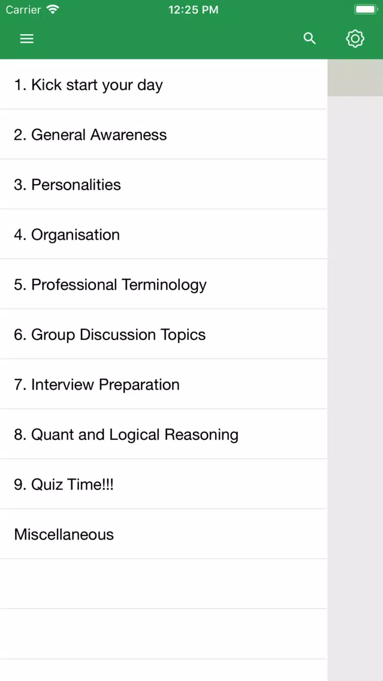
Task: Choose the Organisation entry
Action: 164,234
